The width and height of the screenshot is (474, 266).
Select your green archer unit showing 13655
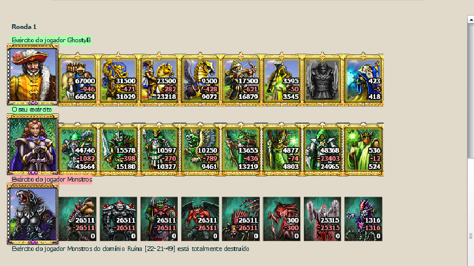pyautogui.click(x=241, y=149)
